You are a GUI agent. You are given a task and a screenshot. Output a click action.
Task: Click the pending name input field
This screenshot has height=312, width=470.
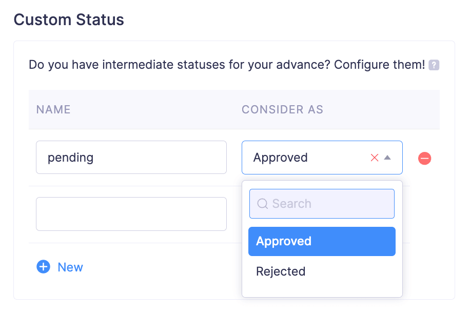(x=131, y=158)
